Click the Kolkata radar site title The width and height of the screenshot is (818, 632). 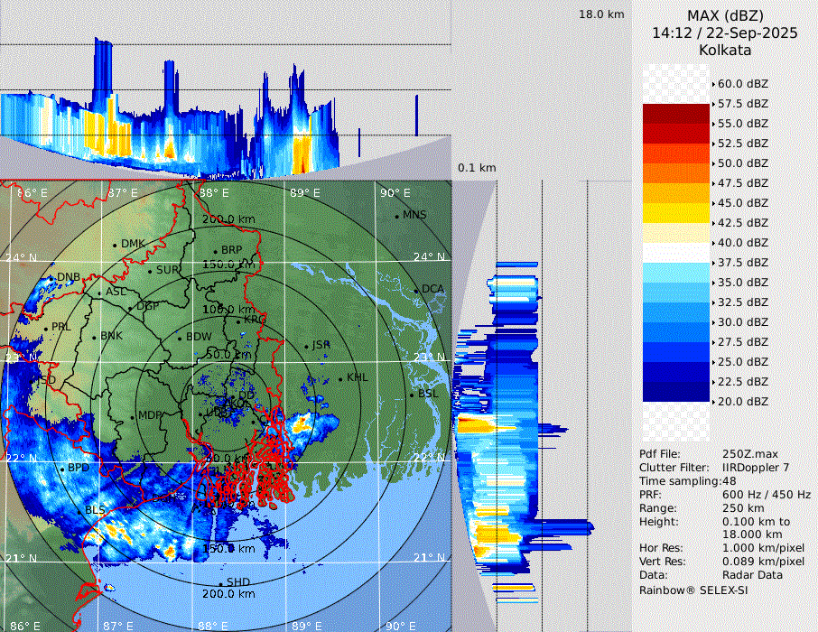click(724, 50)
